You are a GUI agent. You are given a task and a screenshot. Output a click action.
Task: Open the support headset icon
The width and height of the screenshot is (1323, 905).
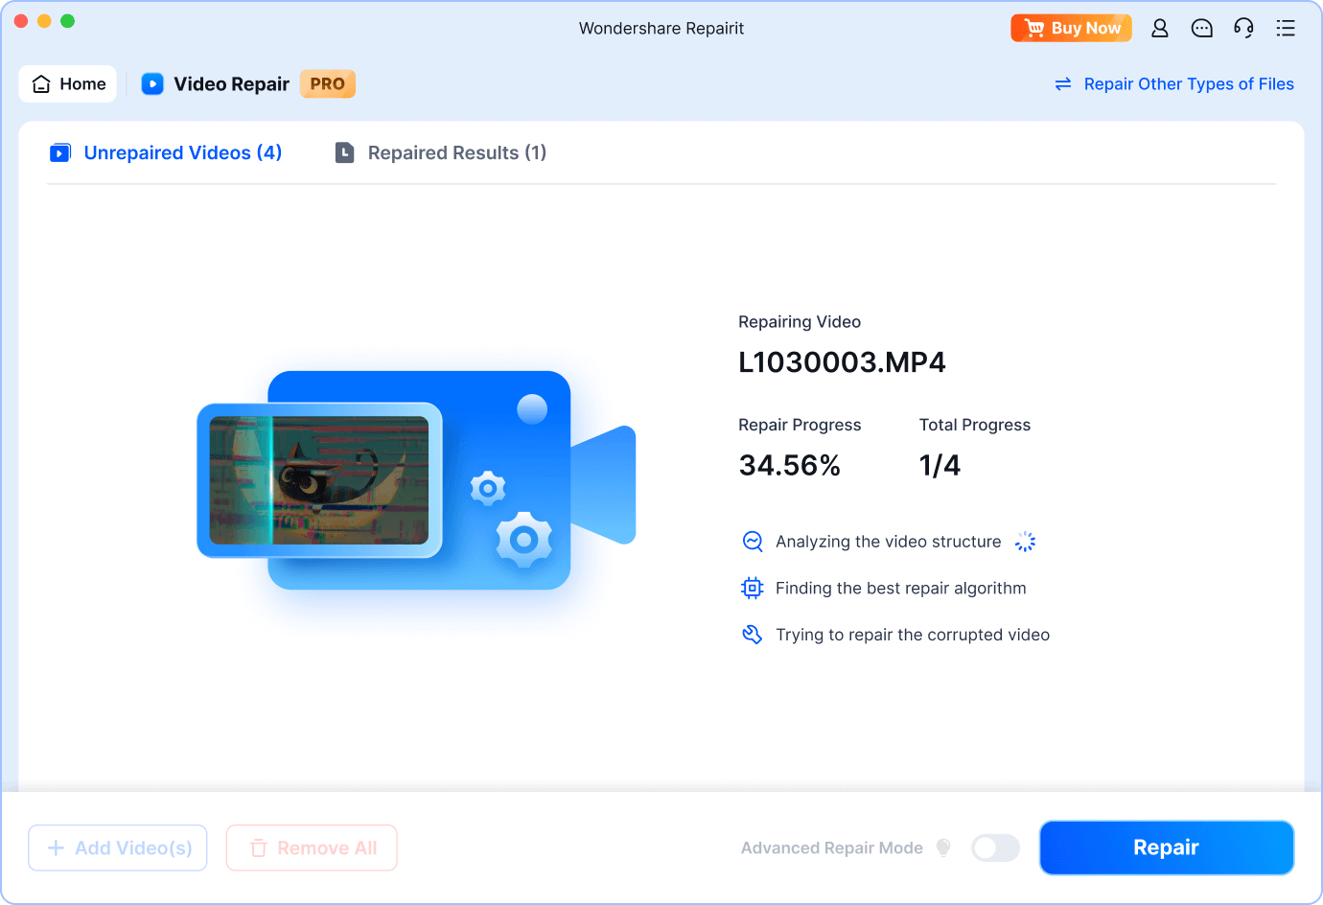click(1243, 28)
